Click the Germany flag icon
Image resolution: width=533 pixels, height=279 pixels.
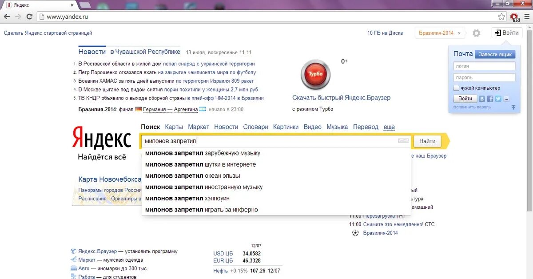(x=139, y=109)
